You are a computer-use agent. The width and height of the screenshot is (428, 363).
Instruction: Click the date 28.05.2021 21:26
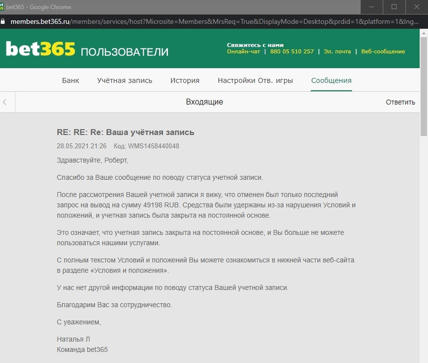click(81, 146)
